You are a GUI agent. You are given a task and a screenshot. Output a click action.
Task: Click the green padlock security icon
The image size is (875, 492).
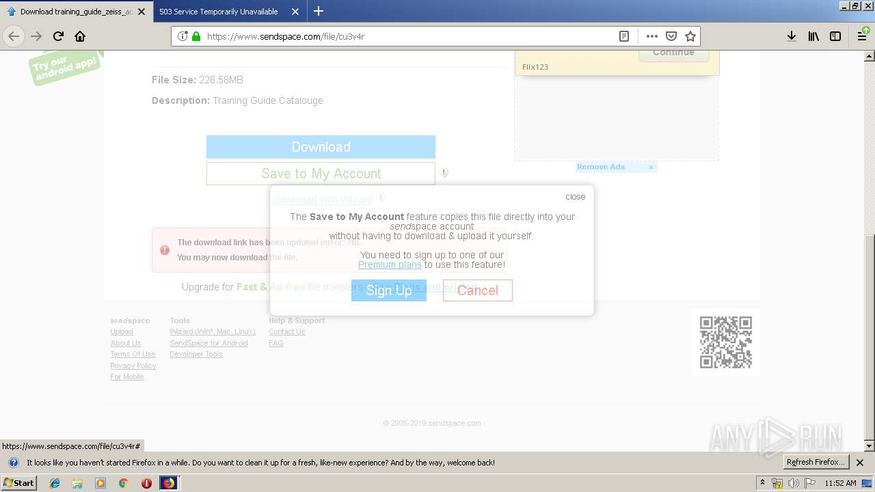point(196,36)
